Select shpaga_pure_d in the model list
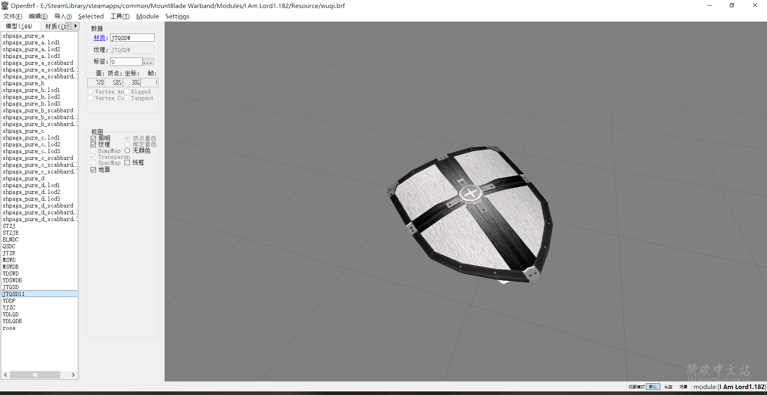The height and width of the screenshot is (395, 767). [23, 178]
